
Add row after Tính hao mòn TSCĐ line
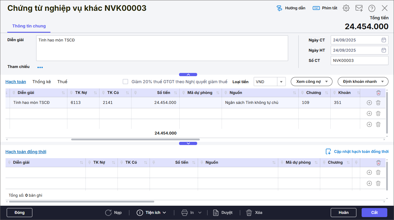click(x=369, y=103)
